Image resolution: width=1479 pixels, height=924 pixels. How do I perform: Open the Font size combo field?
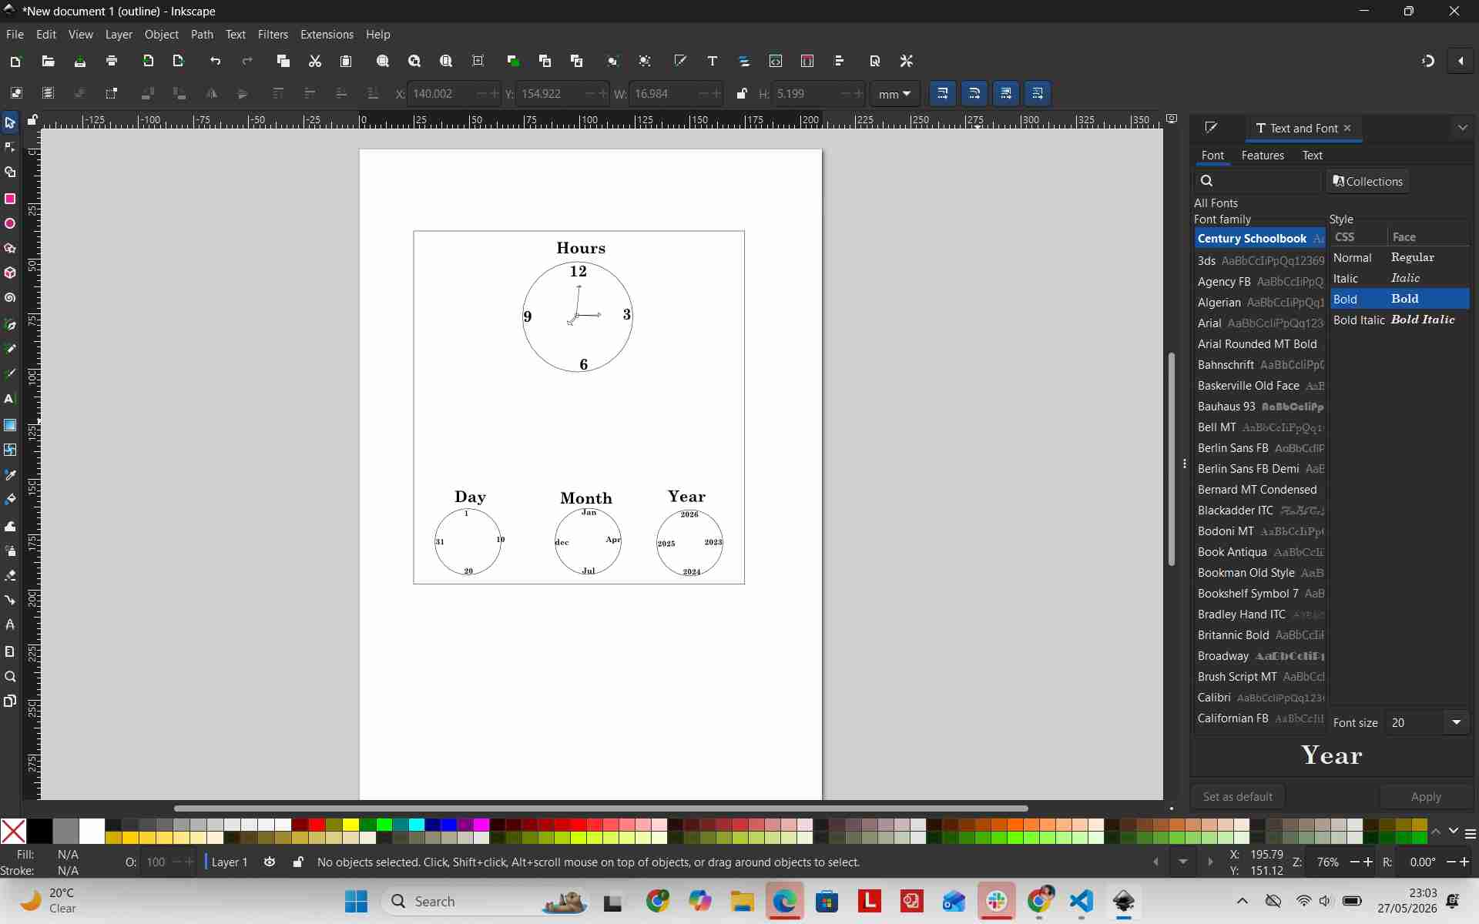pos(1417,722)
